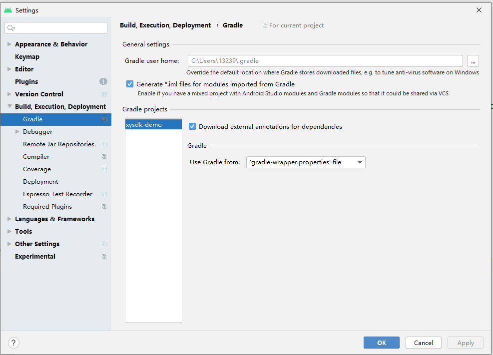Open the 'Use Gradle from' dropdown

[x=305, y=162]
